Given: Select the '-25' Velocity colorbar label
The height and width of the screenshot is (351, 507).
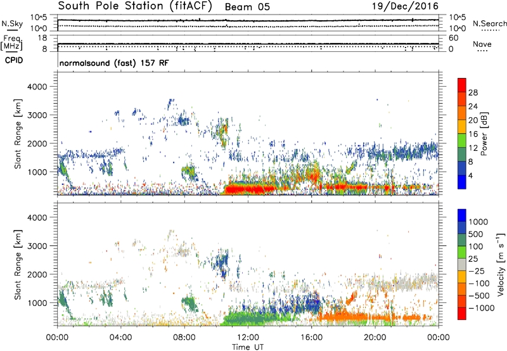Looking at the screenshot, I should pos(475,271).
